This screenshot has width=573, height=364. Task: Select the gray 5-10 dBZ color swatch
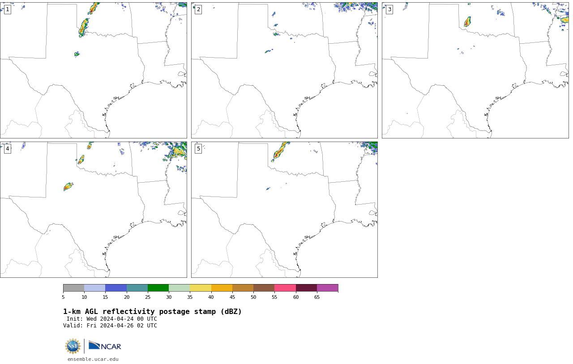[73, 288]
